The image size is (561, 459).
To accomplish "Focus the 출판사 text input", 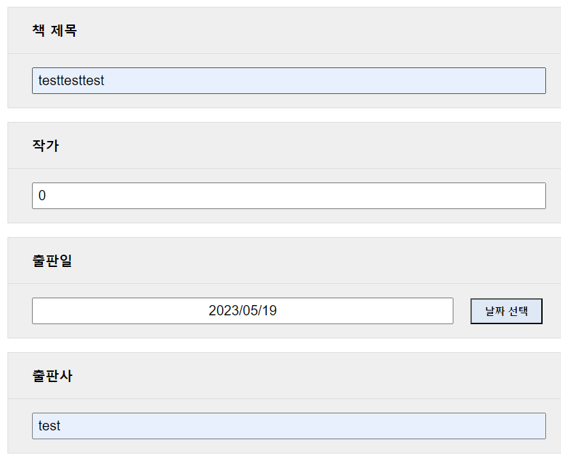I will tap(289, 426).
